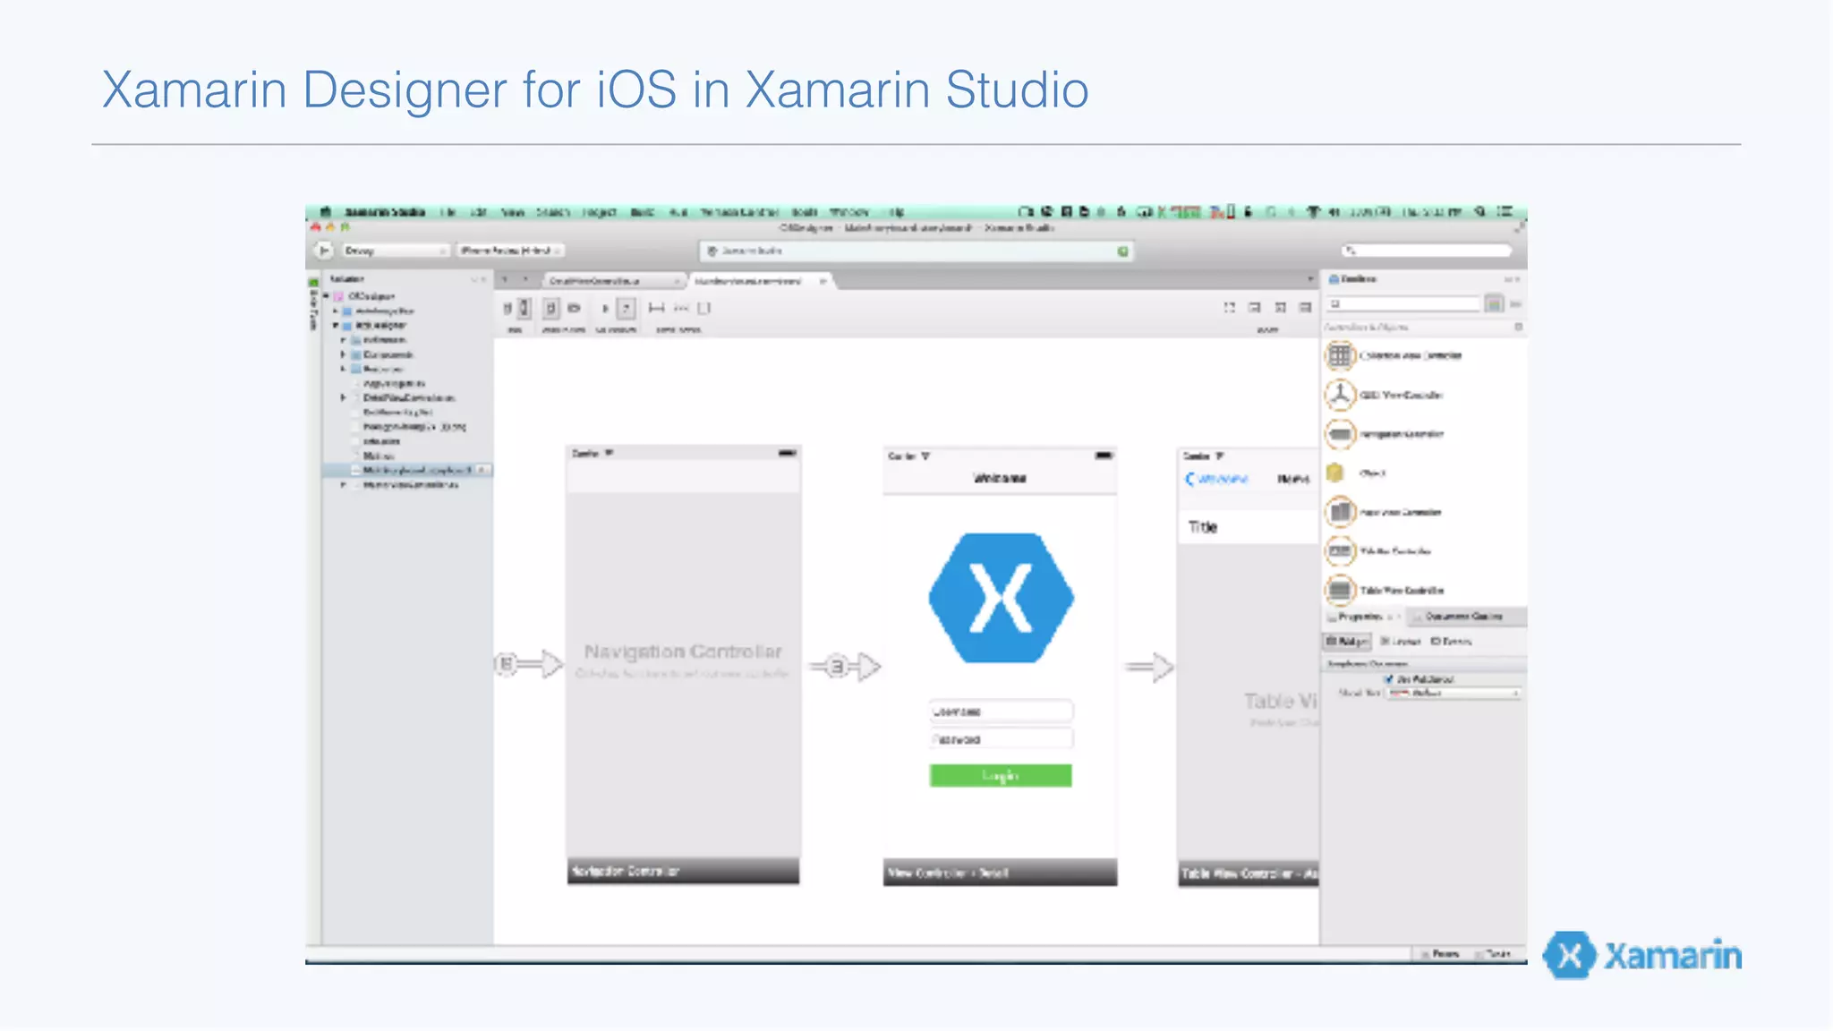Open Notification Center icon in menu bar
The height and width of the screenshot is (1031, 1833).
pos(1505,212)
